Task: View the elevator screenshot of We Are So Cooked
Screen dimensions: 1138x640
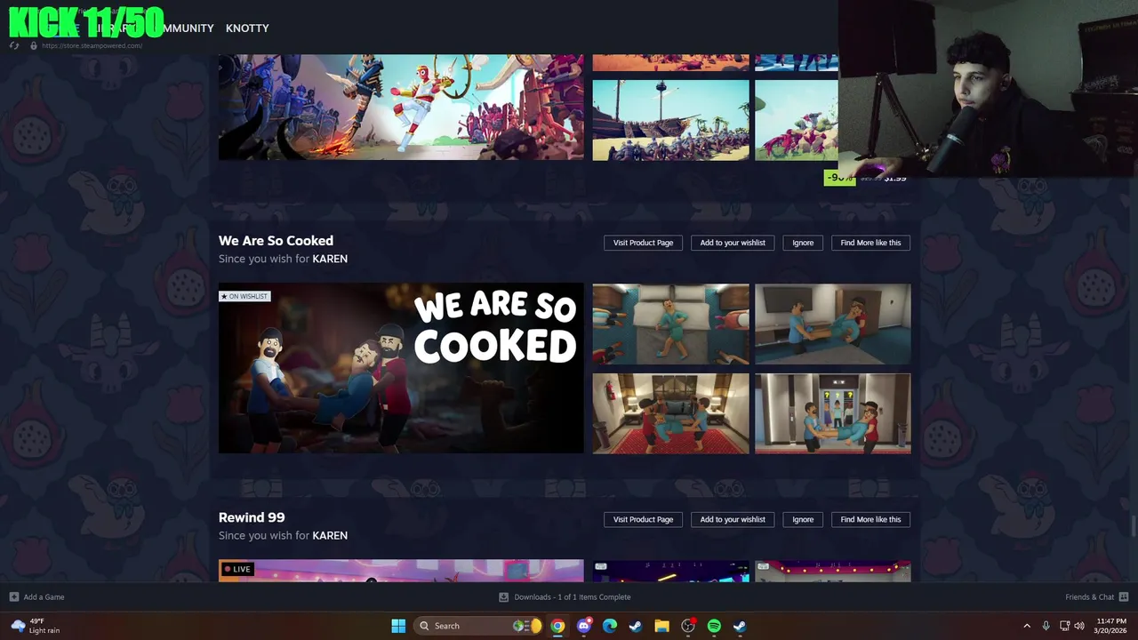Action: coord(833,413)
